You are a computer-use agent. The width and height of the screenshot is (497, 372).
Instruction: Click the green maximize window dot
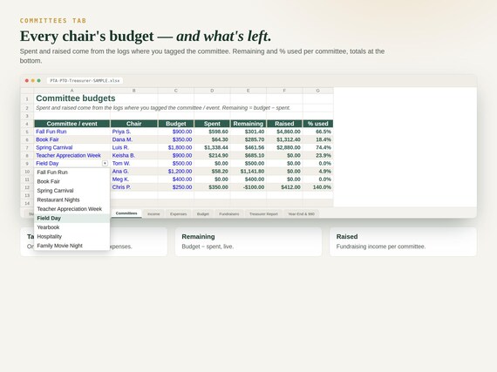pyautogui.click(x=38, y=81)
